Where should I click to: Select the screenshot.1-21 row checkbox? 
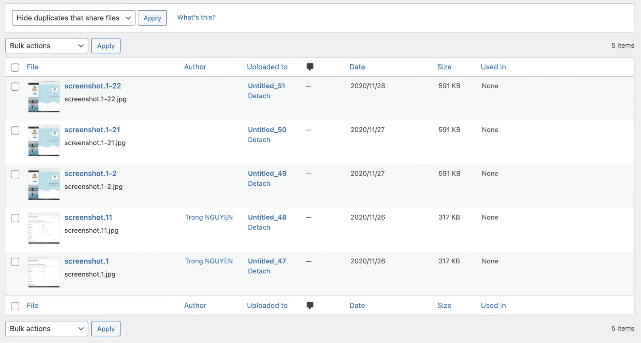(15, 130)
